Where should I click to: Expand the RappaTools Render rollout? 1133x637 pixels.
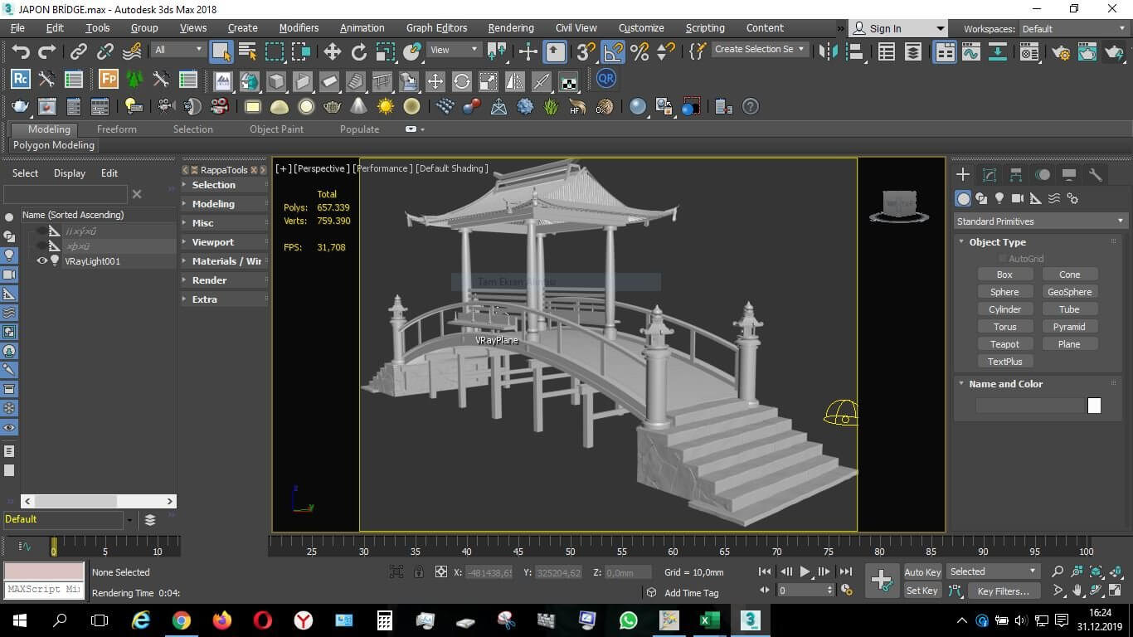225,280
